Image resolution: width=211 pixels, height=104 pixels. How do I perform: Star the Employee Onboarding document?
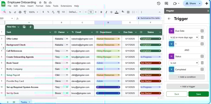pyautogui.click(x=40, y=2)
